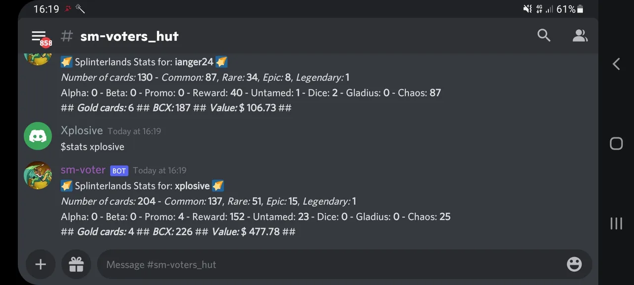634x285 pixels.
Task: Tap the search magnifier icon
Action: (x=544, y=36)
